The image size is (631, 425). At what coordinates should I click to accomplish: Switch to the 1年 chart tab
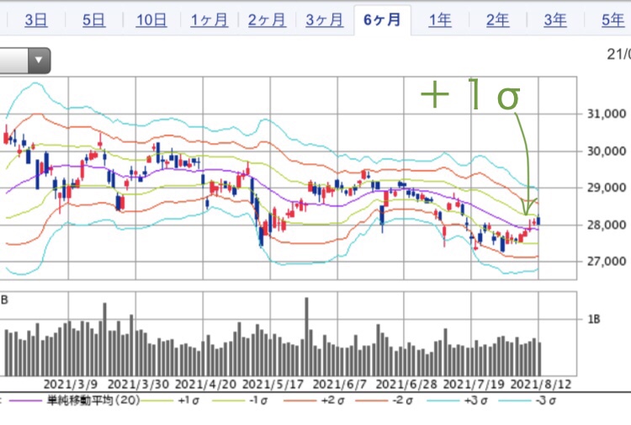click(440, 20)
